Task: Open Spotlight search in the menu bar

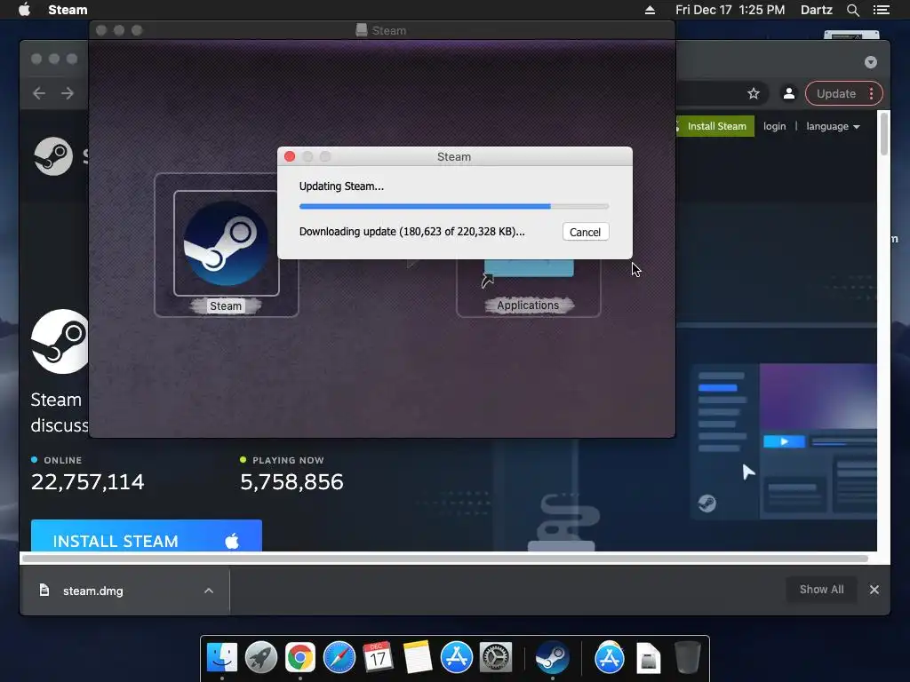Action: [852, 10]
